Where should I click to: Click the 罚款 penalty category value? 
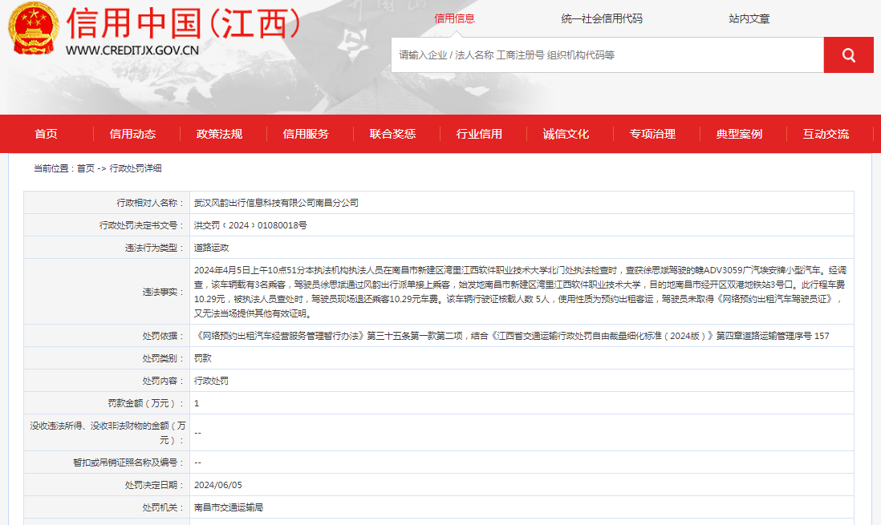[x=203, y=358]
